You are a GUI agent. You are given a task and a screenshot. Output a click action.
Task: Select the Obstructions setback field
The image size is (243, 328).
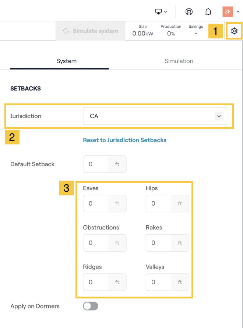click(96, 243)
